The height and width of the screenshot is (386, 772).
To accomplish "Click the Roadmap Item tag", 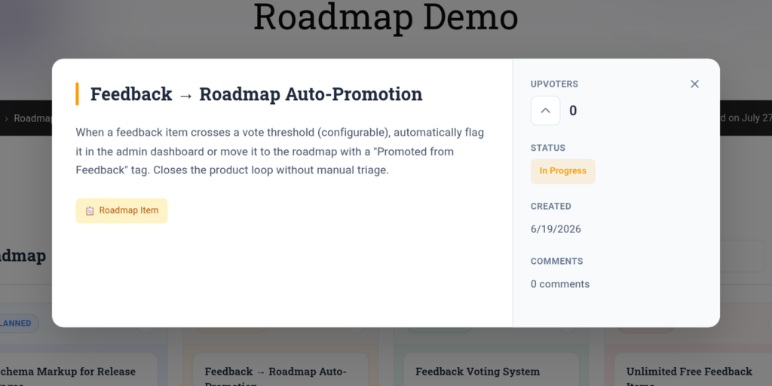I will (x=121, y=211).
